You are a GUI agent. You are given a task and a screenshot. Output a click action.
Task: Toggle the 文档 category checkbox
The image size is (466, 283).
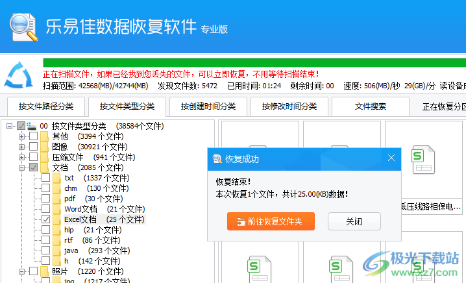coord(34,167)
